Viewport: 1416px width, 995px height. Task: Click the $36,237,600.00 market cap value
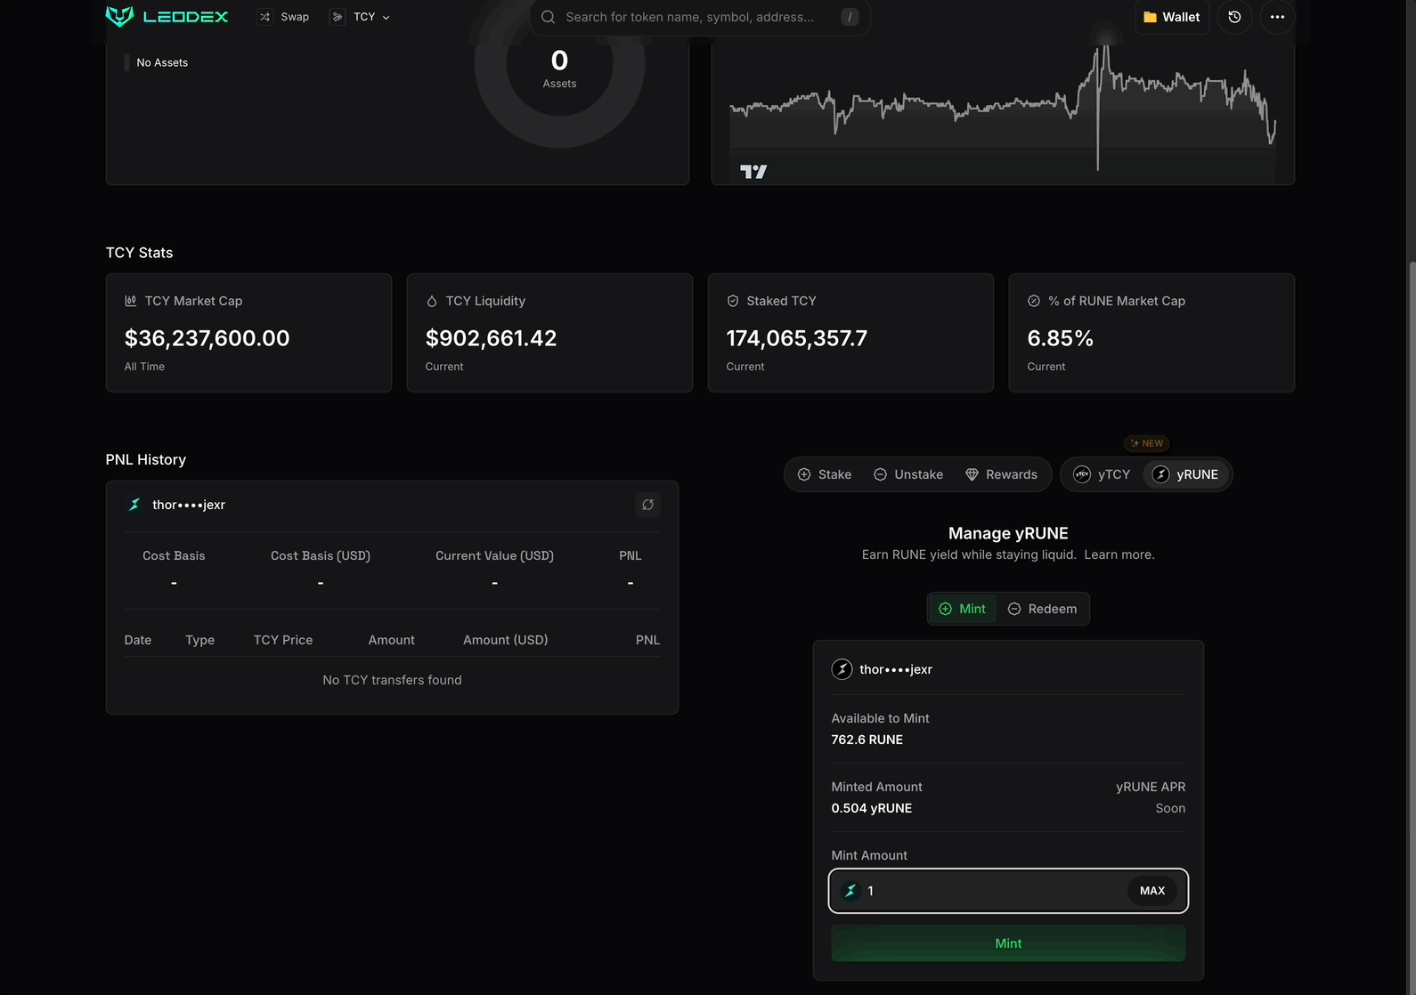207,338
